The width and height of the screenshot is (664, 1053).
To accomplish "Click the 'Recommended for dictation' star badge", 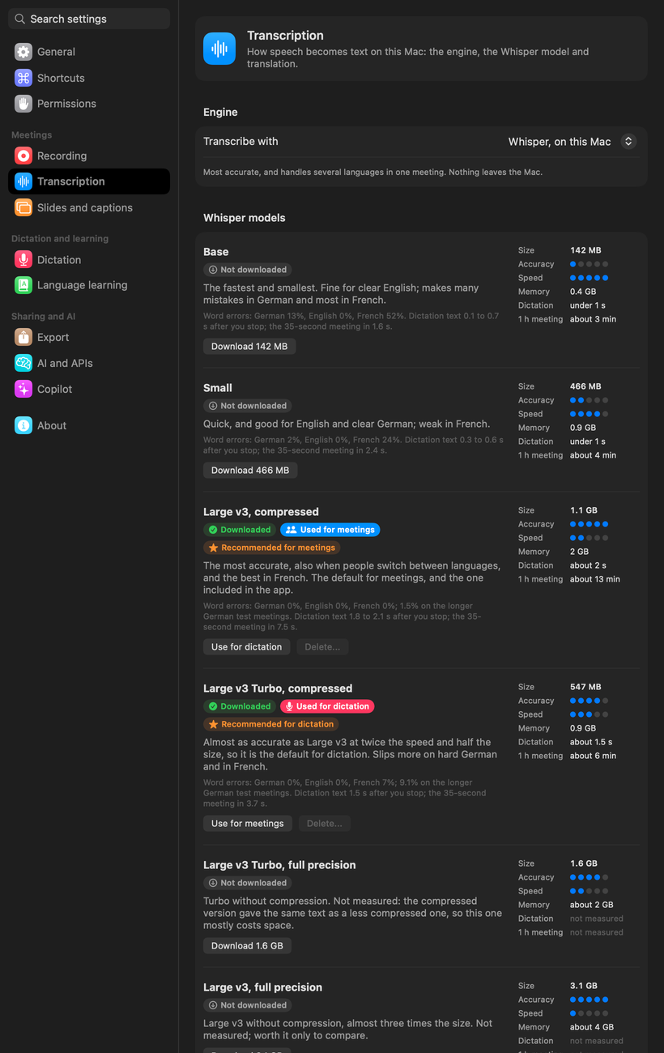I will click(270, 724).
